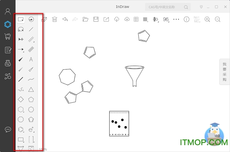Click the trash delete icon
The image size is (230, 152).
(54, 19)
